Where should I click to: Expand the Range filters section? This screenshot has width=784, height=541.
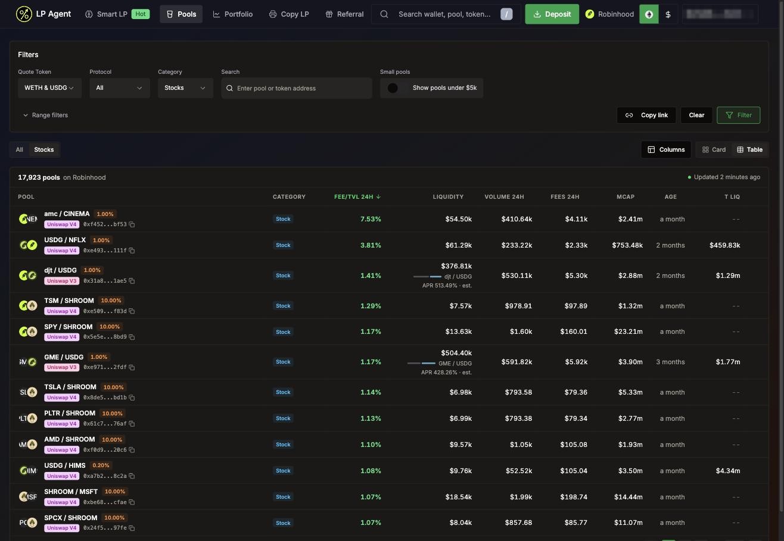point(45,115)
